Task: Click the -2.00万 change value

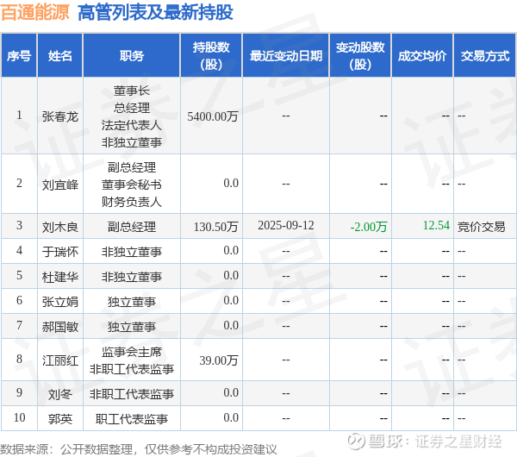Action: click(368, 227)
